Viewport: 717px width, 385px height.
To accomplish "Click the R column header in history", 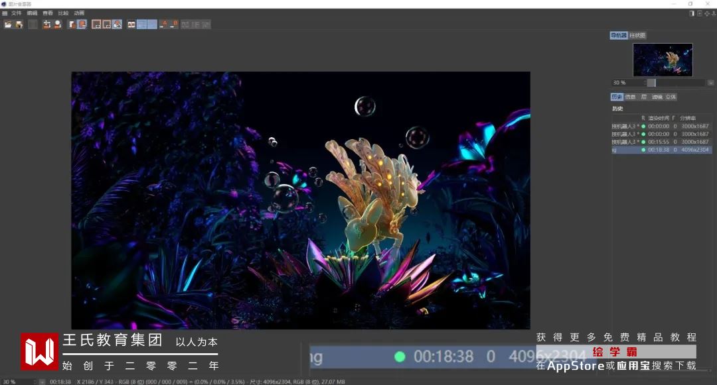I will click(x=643, y=118).
